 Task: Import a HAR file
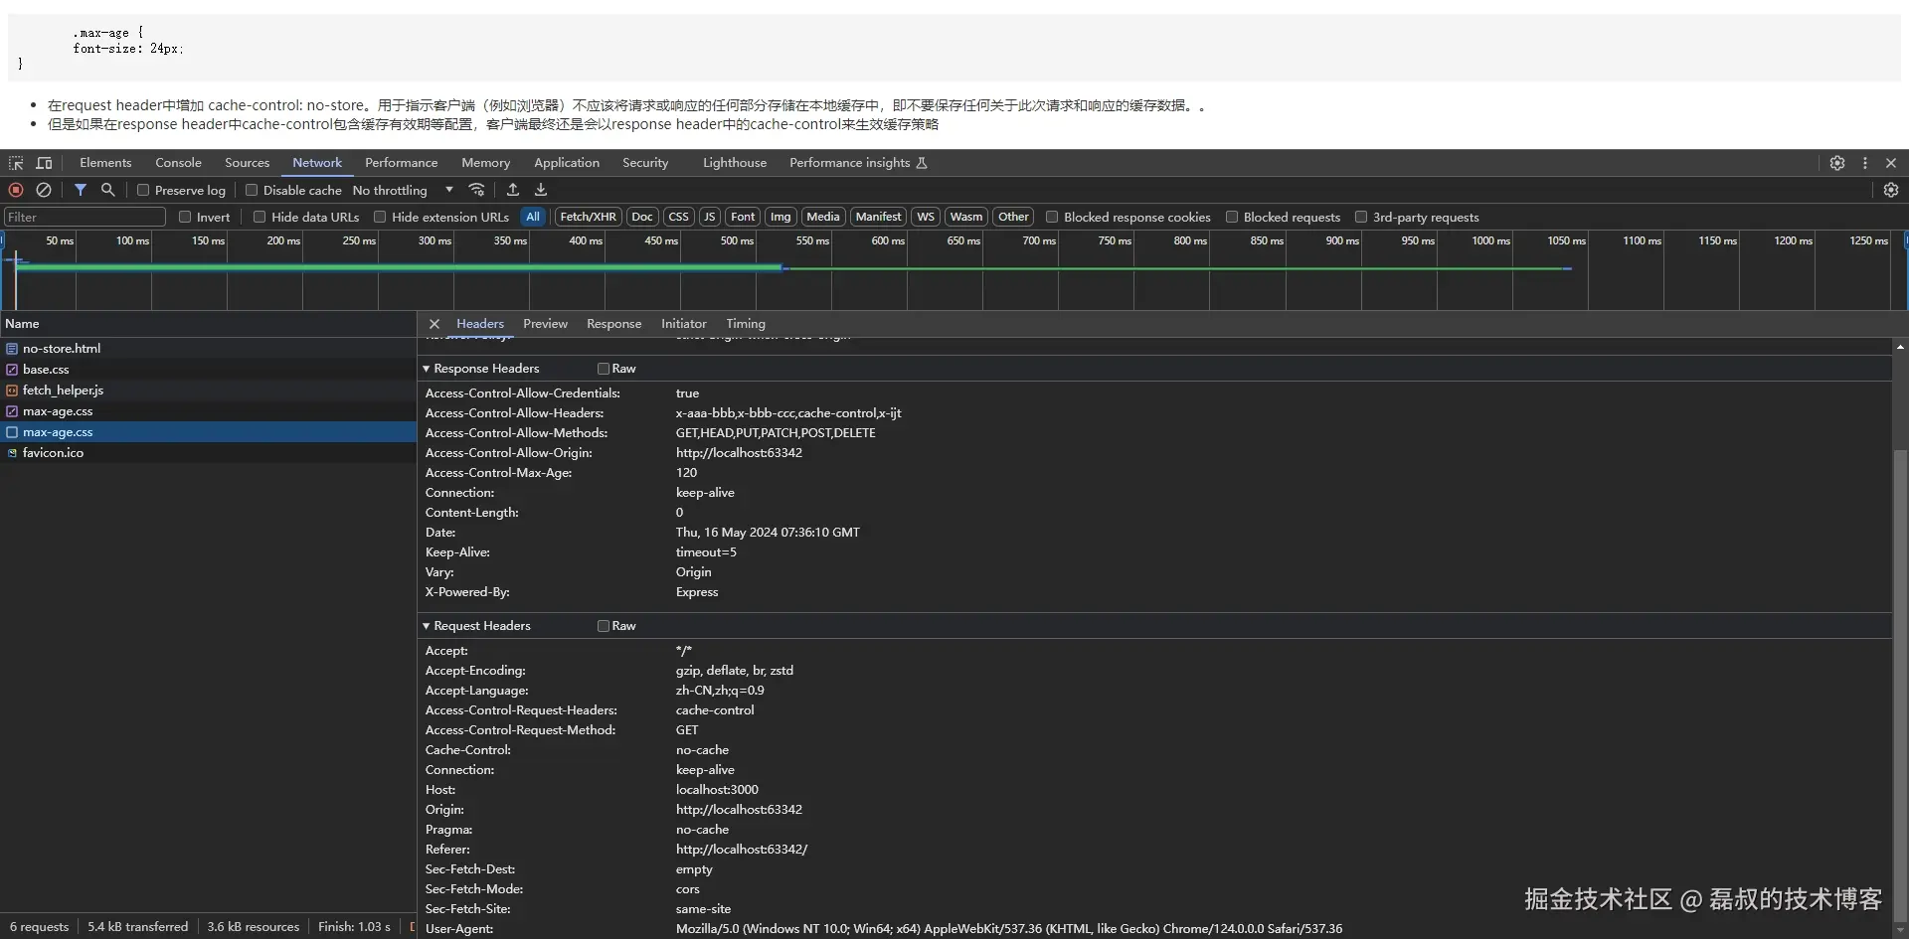512,190
